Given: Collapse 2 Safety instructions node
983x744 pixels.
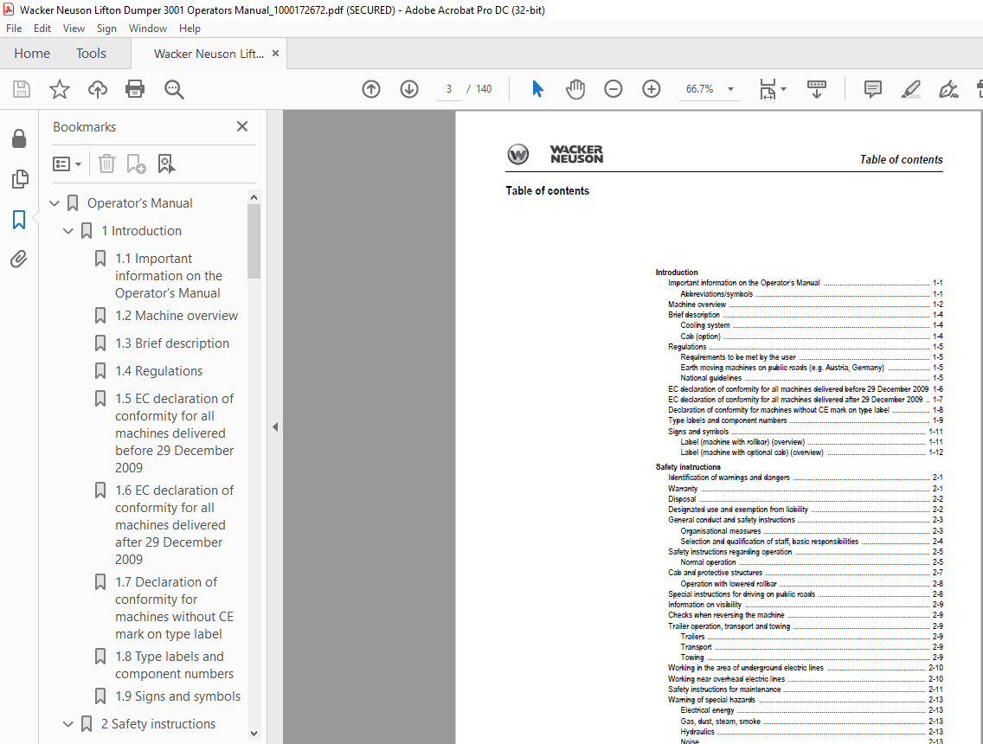Looking at the screenshot, I should (68, 724).
